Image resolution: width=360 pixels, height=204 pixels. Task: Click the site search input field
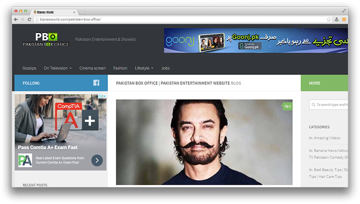pos(328,105)
